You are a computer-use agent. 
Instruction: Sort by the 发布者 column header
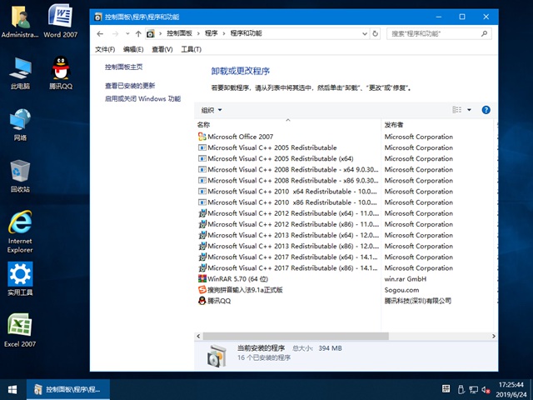394,124
